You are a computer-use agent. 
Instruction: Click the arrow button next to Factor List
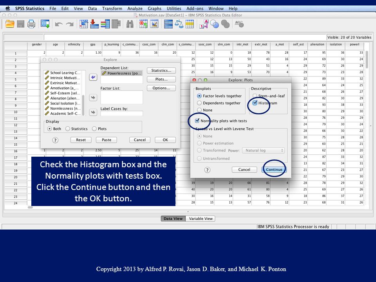(93, 98)
